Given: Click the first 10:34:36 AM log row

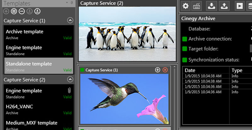Looking at the screenshot, I should (x=217, y=87).
